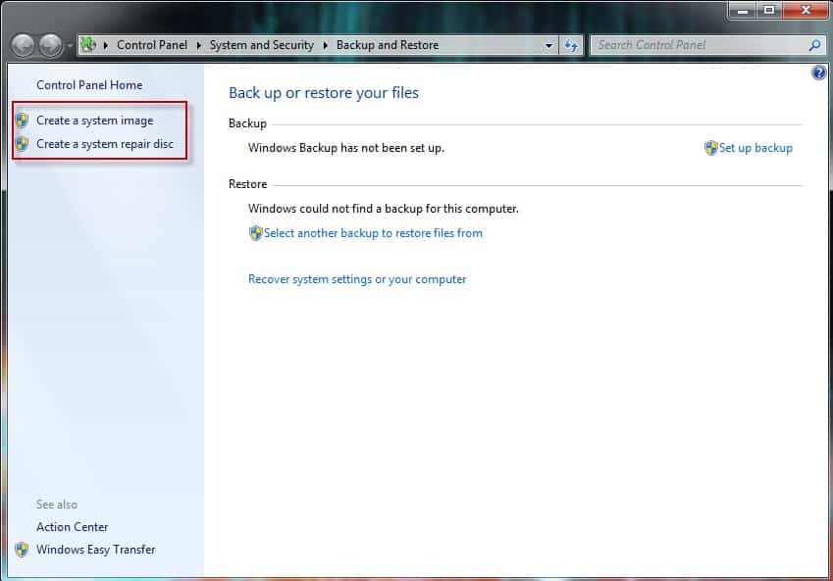Close the Backup and Restore window

pos(806,10)
